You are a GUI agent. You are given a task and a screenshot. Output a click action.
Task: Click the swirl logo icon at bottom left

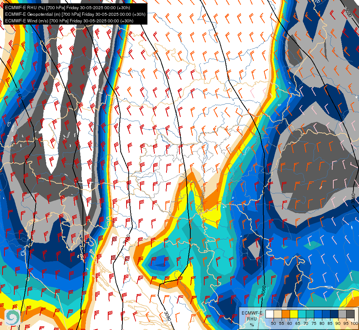coord(12,317)
